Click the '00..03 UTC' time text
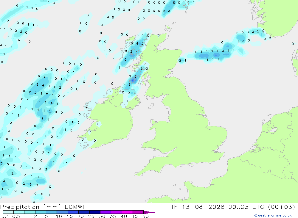Image resolution: width=298 pixels, height=218 pixels. click(247, 207)
